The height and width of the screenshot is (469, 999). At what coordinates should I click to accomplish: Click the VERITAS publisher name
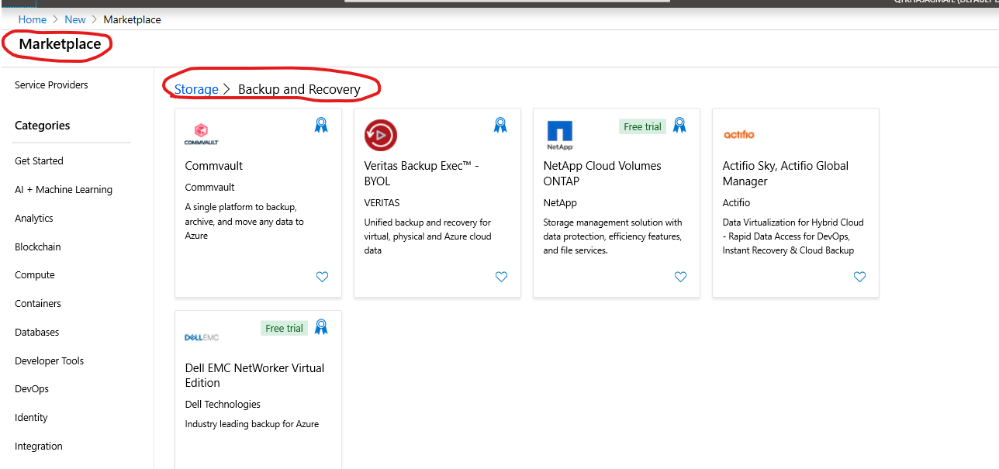pos(382,203)
